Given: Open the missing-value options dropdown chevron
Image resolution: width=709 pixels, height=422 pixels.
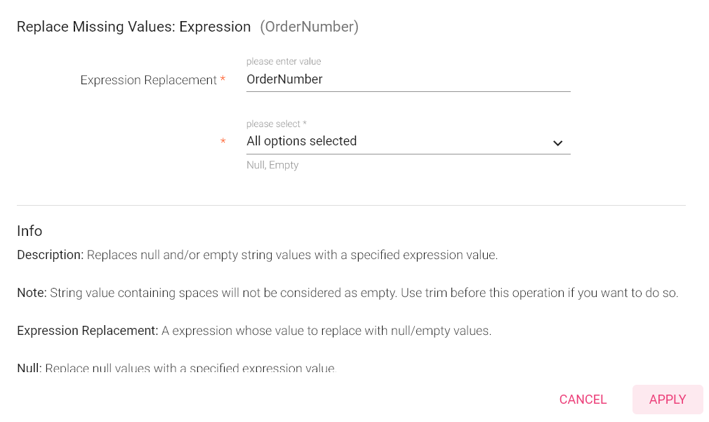Looking at the screenshot, I should tap(558, 143).
